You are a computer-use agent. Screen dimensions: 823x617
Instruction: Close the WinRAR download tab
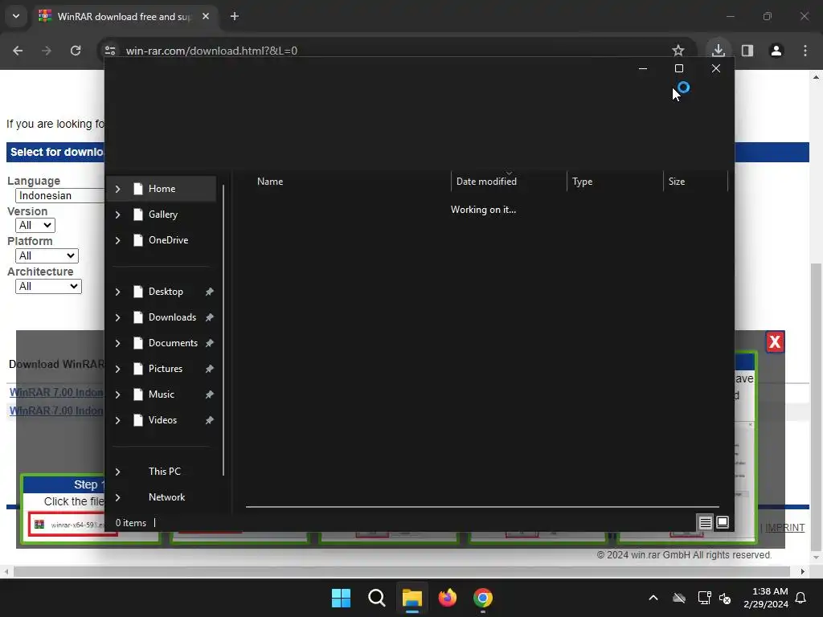[206, 16]
